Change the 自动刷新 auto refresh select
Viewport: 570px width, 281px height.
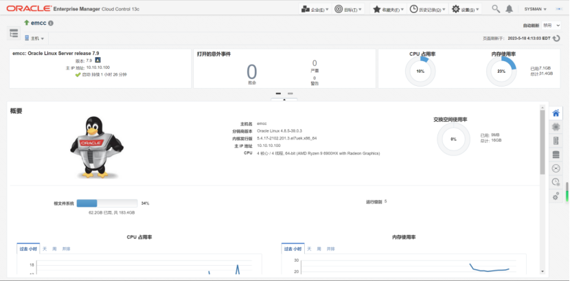551,25
